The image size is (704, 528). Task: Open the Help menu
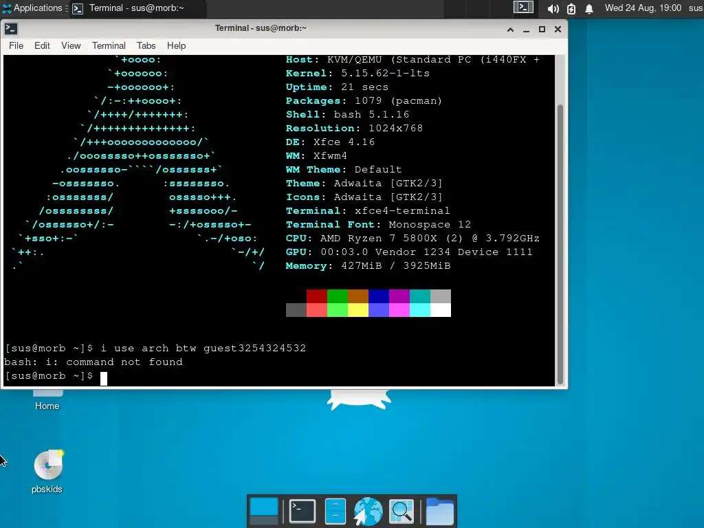click(x=176, y=46)
